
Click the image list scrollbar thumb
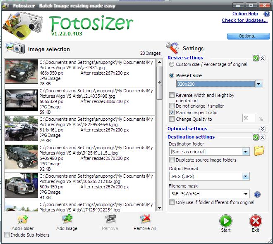(160, 82)
